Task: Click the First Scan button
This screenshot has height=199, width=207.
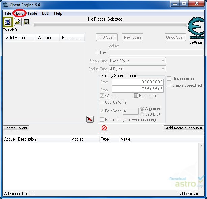Action: pos(107,37)
